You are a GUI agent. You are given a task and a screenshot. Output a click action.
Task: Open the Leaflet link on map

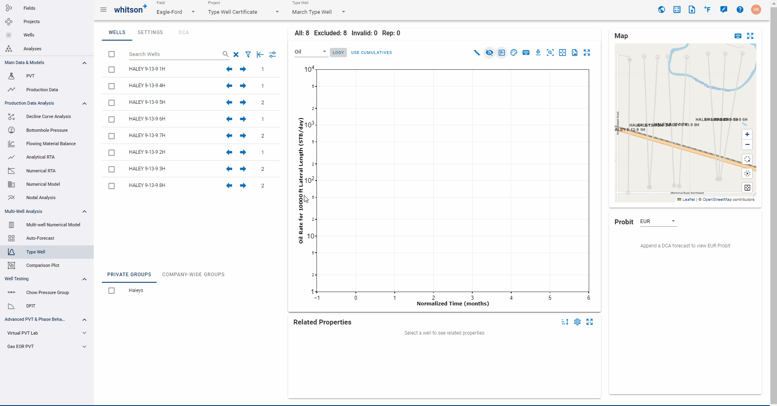pyautogui.click(x=689, y=200)
